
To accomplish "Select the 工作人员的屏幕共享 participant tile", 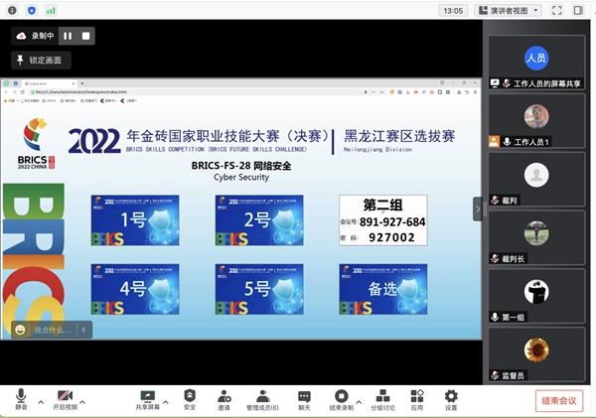I will (x=536, y=63).
